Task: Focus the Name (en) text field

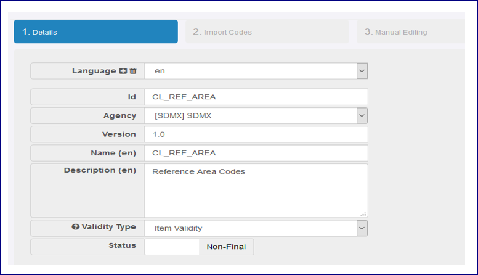Action: pos(256,153)
